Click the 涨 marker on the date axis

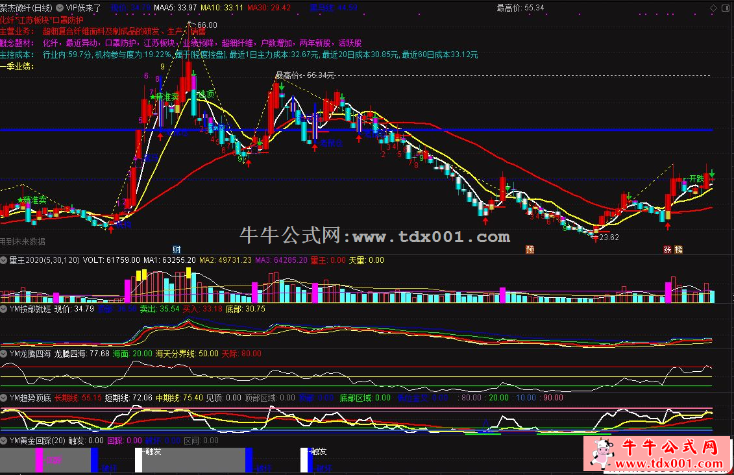[x=667, y=249]
